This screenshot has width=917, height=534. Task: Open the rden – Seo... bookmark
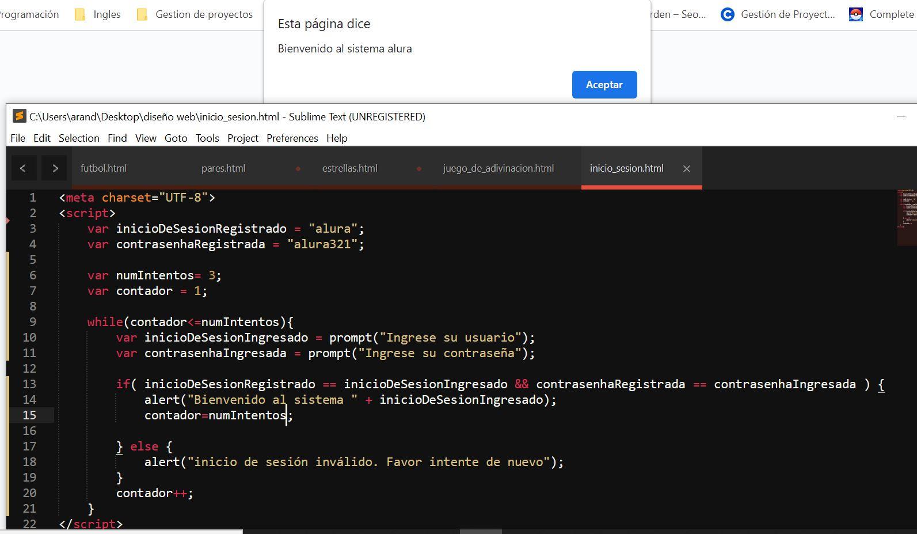pos(678,14)
